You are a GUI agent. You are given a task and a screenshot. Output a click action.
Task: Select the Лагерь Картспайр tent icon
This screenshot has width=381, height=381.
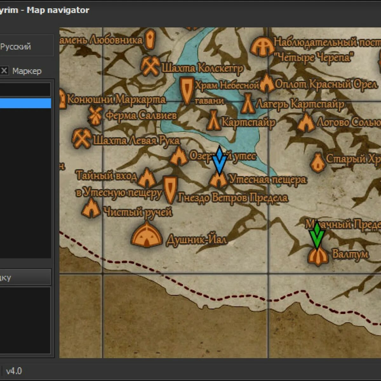247,103
